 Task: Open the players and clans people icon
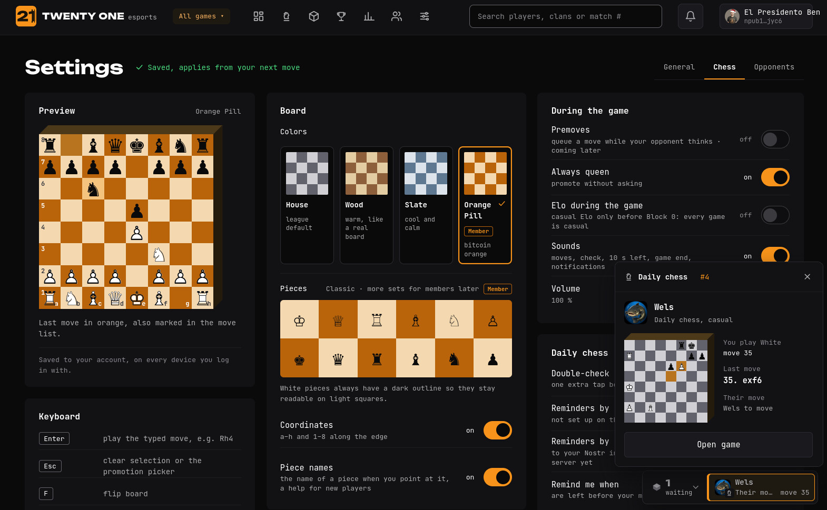point(397,16)
